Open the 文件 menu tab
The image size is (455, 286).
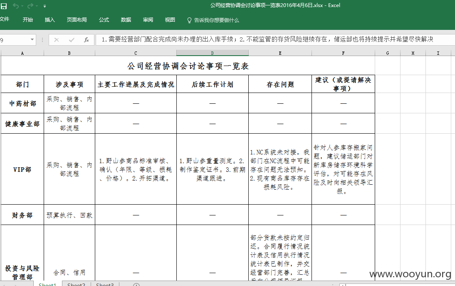coord(4,19)
